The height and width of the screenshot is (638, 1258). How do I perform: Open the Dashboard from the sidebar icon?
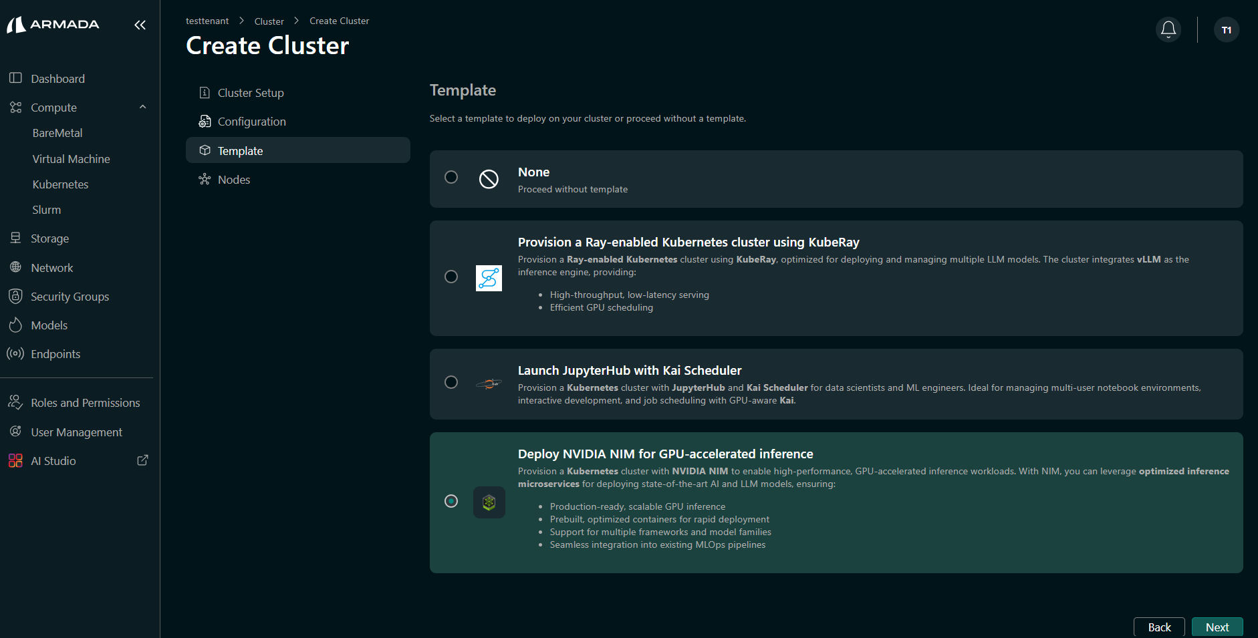(15, 78)
